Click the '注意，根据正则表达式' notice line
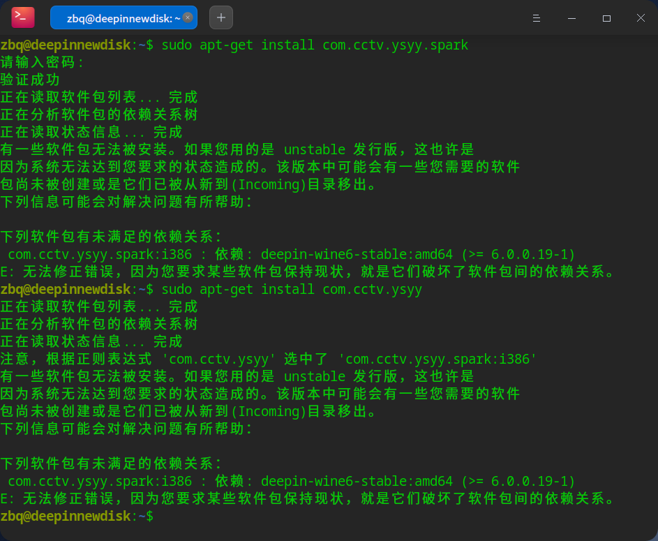The image size is (658, 541). 268,359
